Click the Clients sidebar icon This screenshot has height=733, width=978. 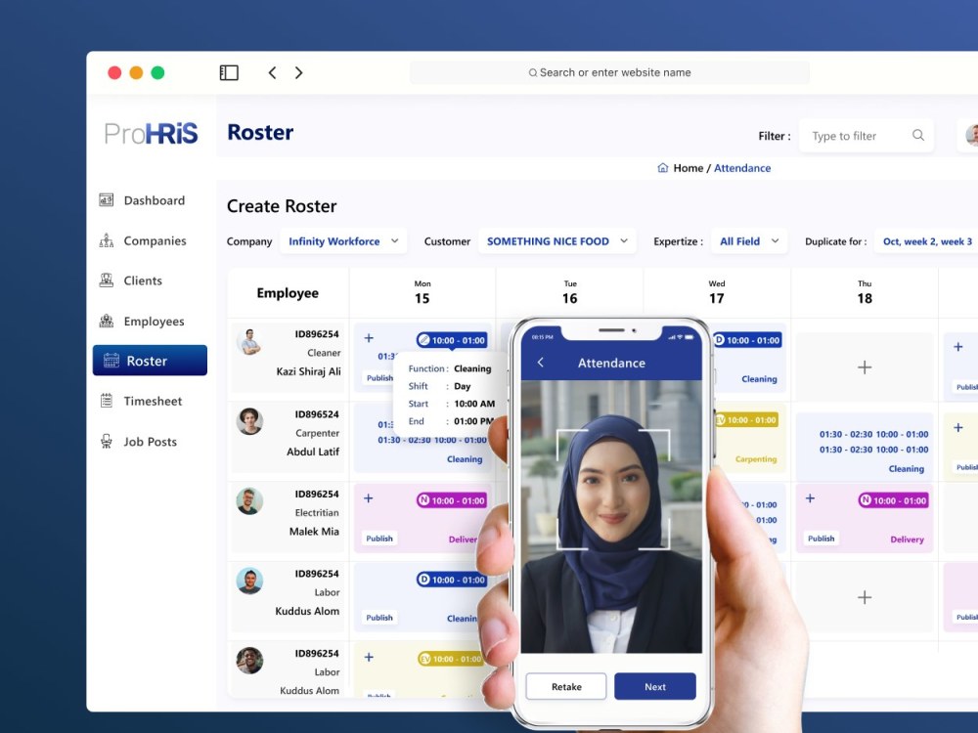coord(107,280)
